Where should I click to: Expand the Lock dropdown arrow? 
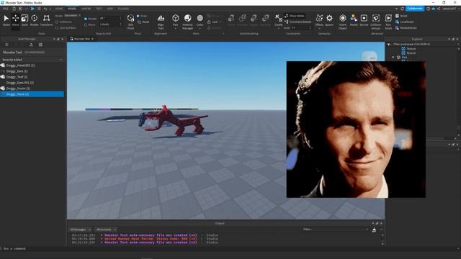[221, 22]
